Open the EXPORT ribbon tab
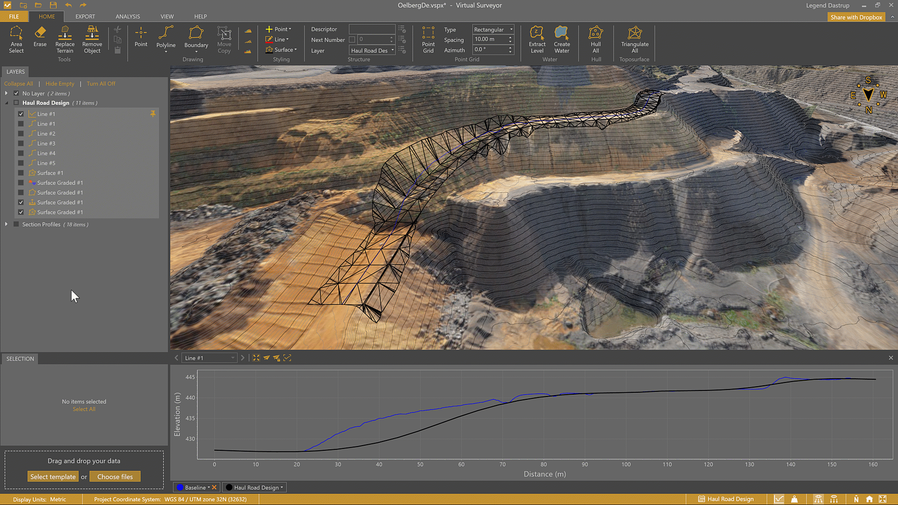898x505 pixels. (85, 16)
